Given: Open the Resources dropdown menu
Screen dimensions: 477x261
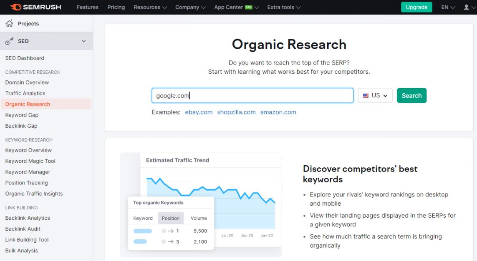Looking at the screenshot, I should pyautogui.click(x=150, y=7).
